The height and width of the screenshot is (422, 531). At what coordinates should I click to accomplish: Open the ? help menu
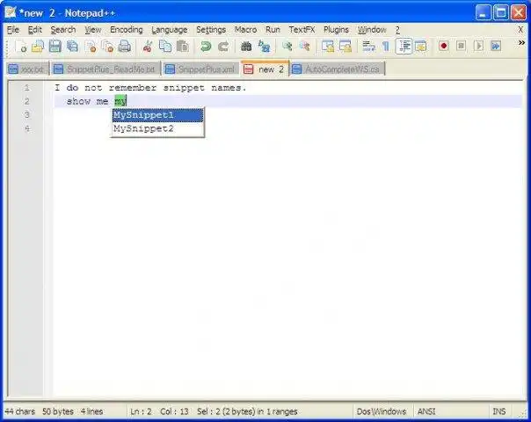coord(397,30)
